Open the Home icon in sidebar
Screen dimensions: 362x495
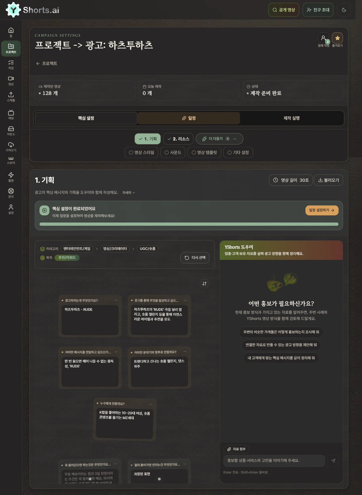coord(11,32)
